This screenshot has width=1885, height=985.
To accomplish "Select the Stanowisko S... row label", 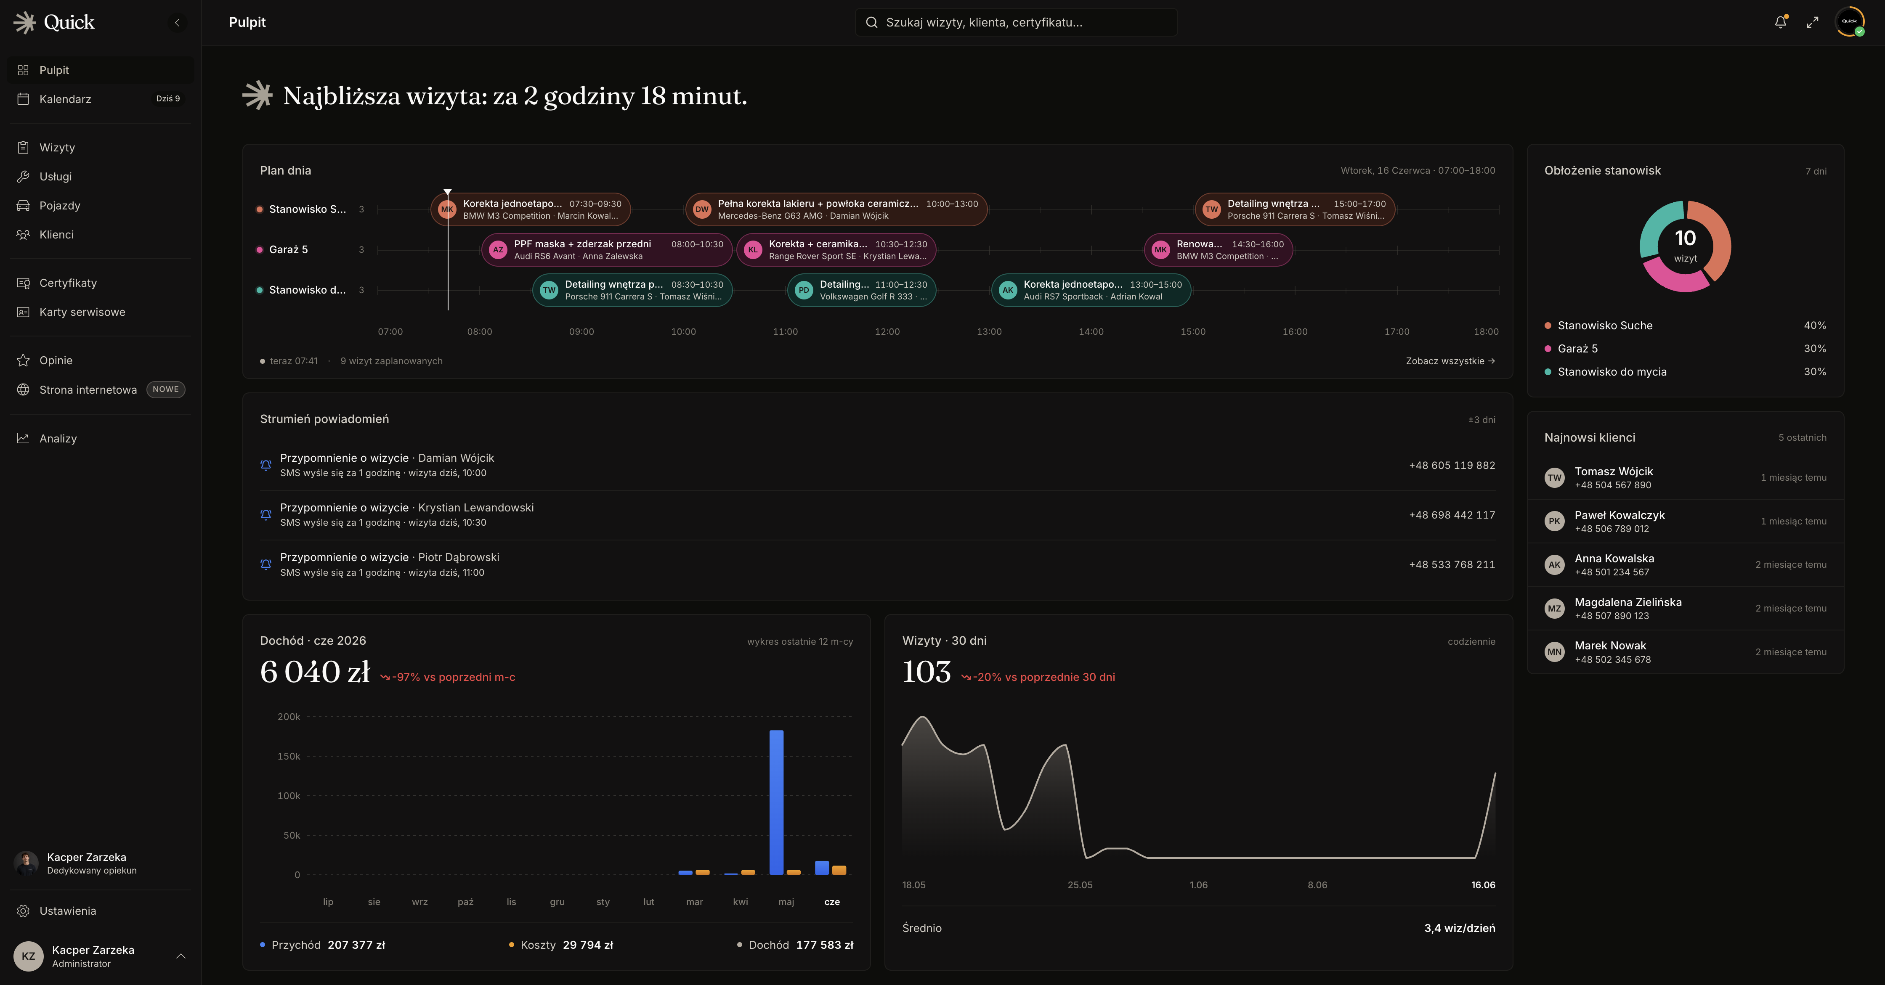I will [307, 209].
